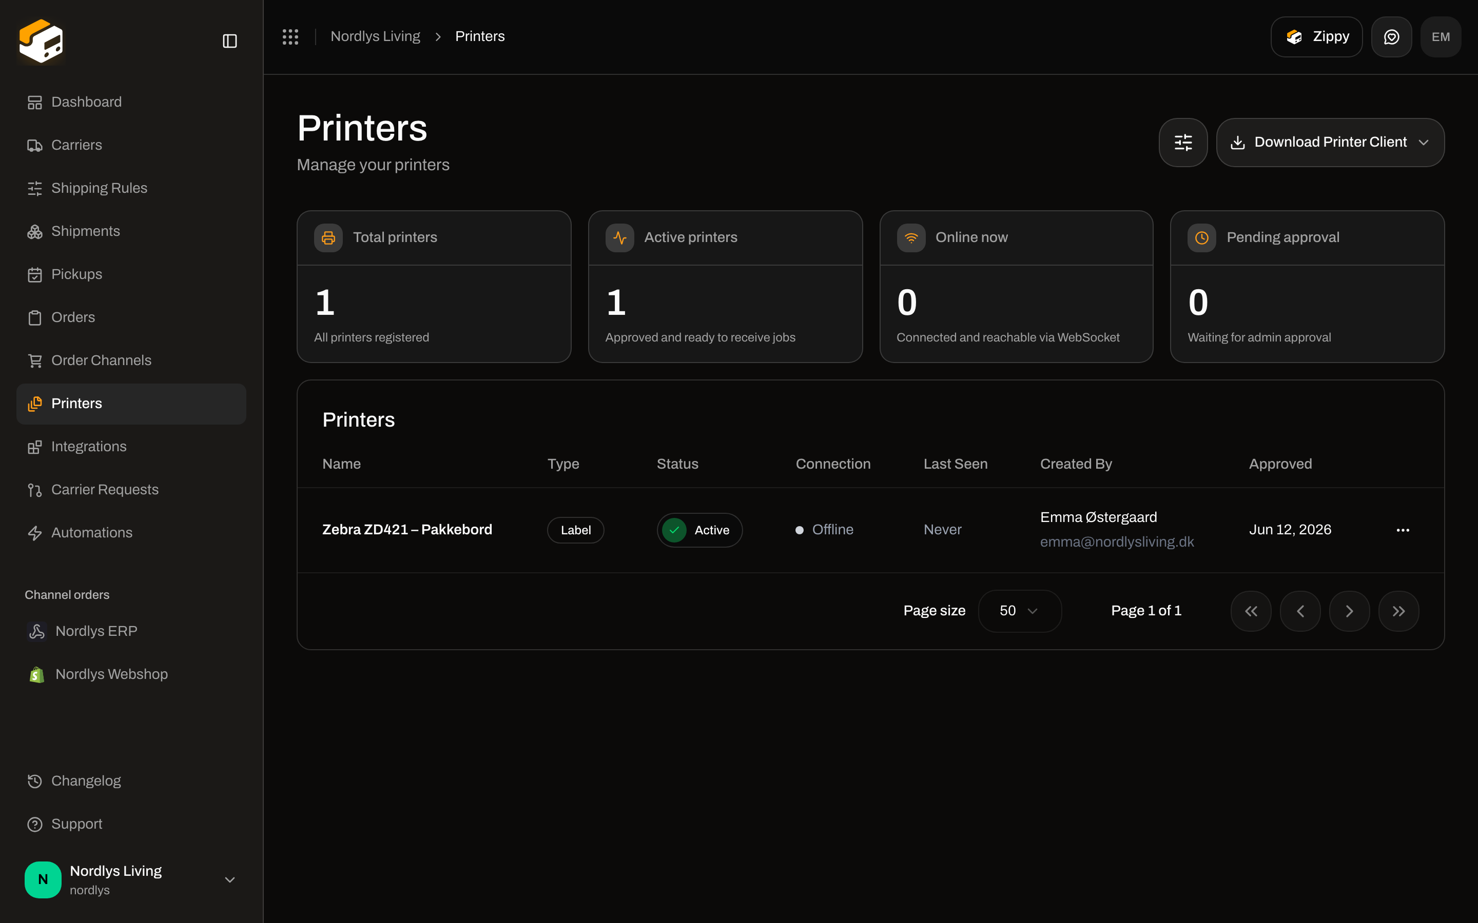Go to Integrations
The height and width of the screenshot is (923, 1478).
(x=131, y=447)
